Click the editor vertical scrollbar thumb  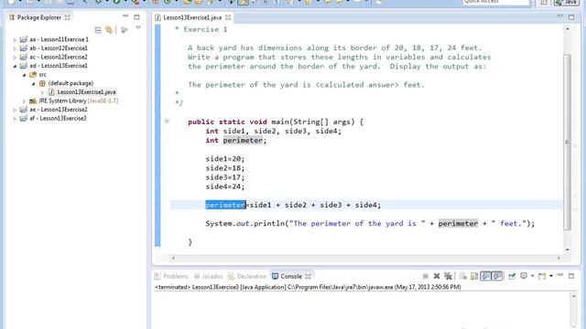568,142
